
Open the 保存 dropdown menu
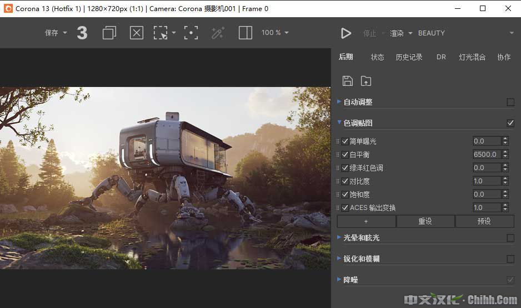56,33
